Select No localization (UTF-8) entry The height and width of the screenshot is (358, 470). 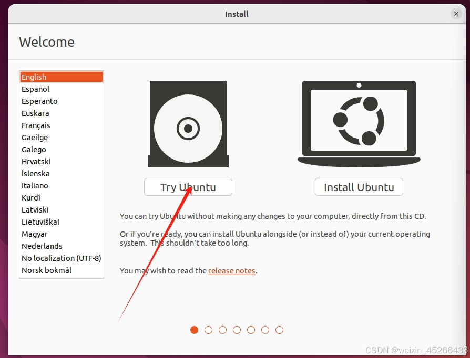click(x=62, y=258)
